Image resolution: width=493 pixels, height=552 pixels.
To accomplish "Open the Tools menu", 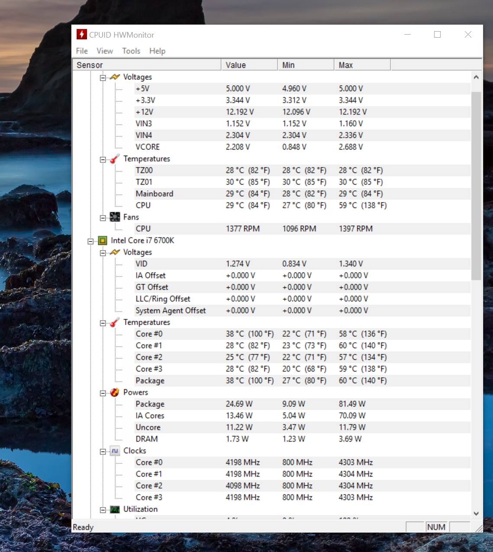I will tap(131, 51).
